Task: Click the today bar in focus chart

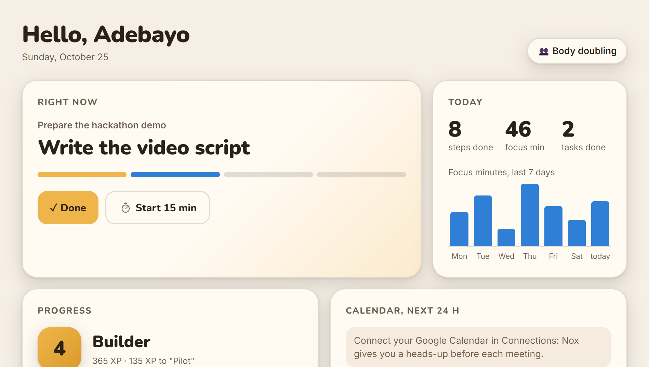Action: [x=600, y=224]
